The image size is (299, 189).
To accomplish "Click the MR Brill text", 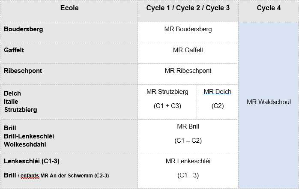I will coord(188,126).
